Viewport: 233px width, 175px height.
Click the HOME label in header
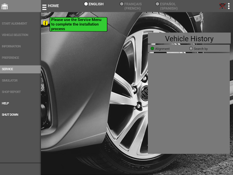point(53,6)
